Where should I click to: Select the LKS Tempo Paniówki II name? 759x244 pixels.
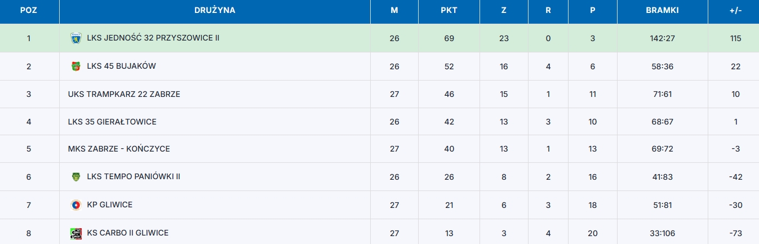click(134, 177)
